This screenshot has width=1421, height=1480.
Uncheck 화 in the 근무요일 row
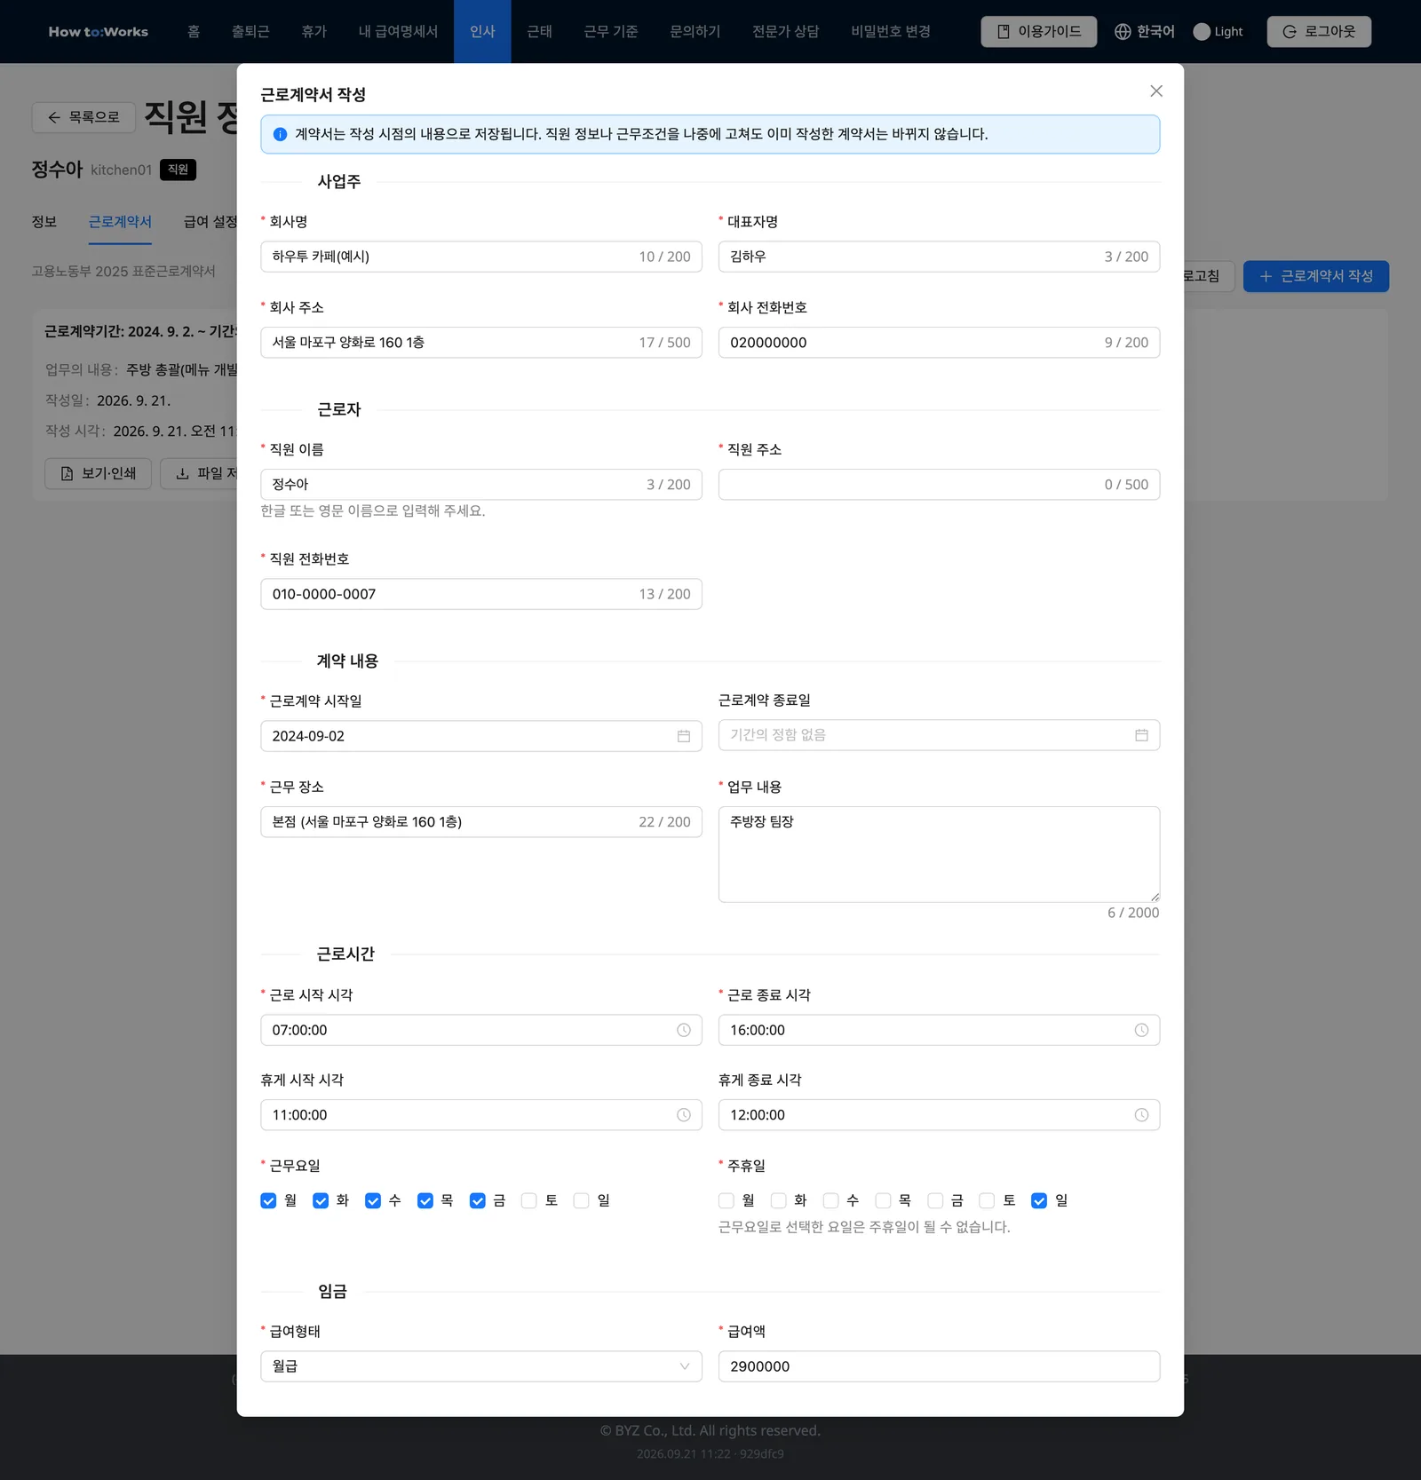(x=321, y=1200)
